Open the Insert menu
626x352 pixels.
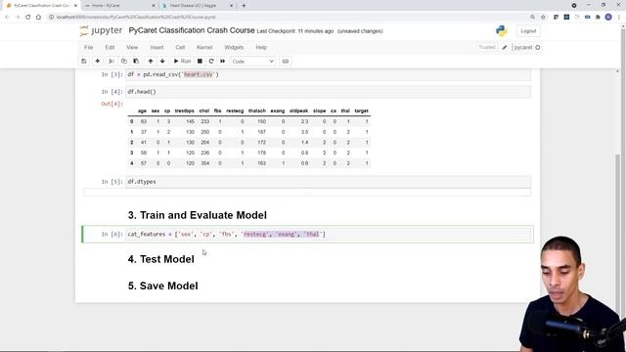click(x=156, y=47)
